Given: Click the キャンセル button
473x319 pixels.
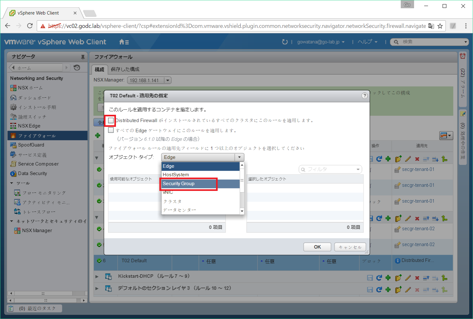Looking at the screenshot, I should [x=350, y=247].
